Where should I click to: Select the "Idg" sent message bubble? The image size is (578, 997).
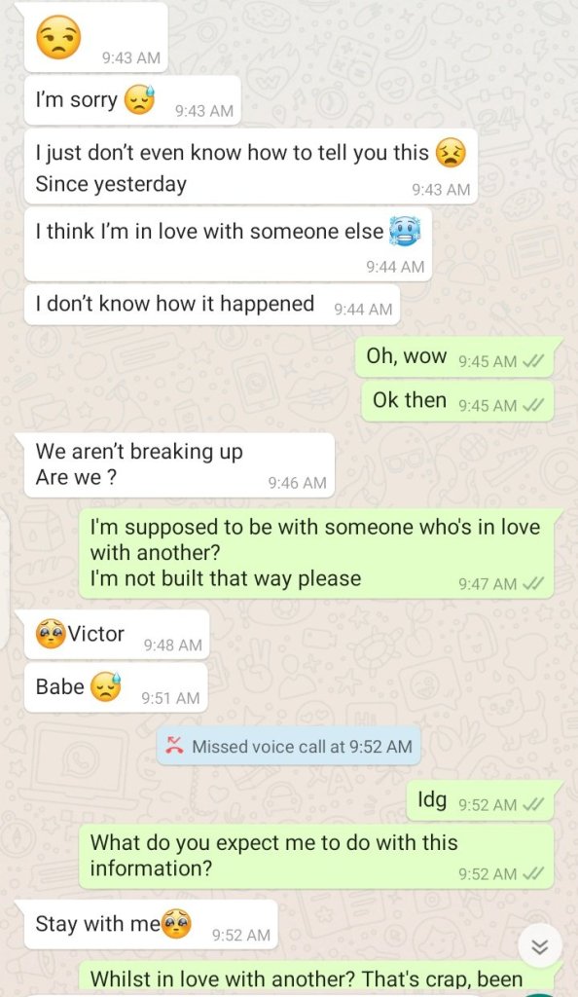(480, 800)
